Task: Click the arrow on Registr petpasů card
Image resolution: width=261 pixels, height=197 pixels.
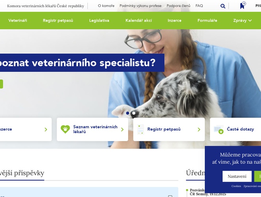Action: click(199, 130)
